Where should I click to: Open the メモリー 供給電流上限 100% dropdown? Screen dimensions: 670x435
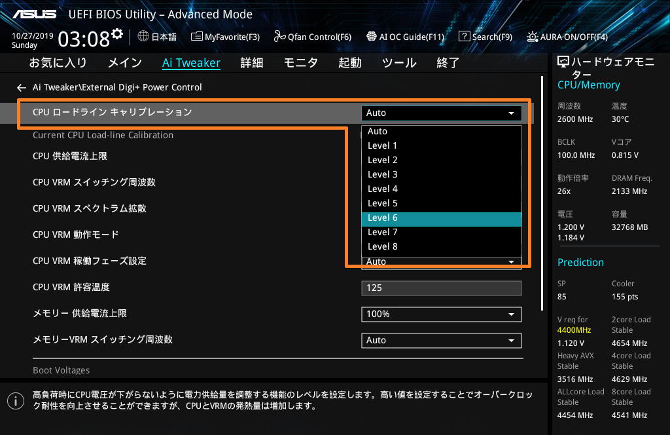pyautogui.click(x=442, y=314)
